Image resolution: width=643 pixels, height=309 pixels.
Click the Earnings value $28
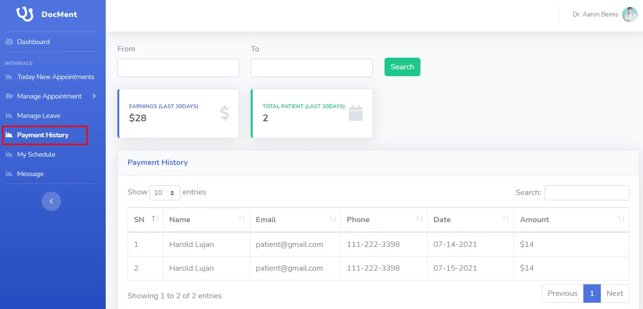pyautogui.click(x=138, y=118)
